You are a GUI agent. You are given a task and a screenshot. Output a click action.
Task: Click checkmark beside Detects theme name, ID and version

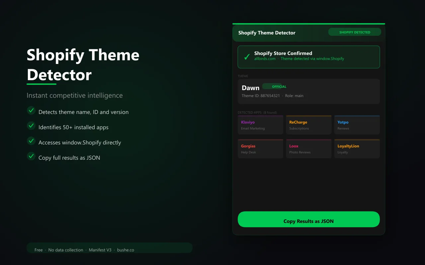(31, 110)
